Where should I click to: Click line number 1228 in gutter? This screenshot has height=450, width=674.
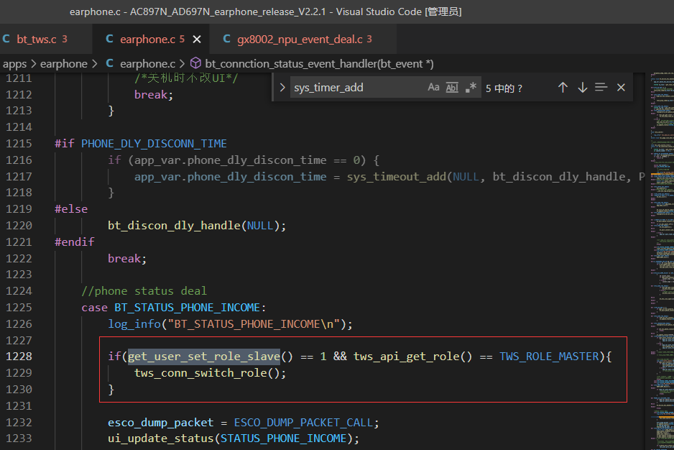(x=19, y=357)
